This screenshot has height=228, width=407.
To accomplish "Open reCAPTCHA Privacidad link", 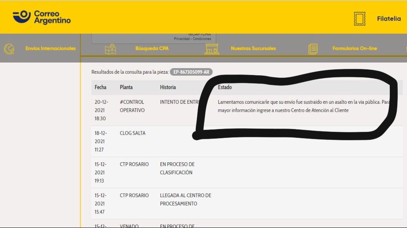I will [182, 38].
